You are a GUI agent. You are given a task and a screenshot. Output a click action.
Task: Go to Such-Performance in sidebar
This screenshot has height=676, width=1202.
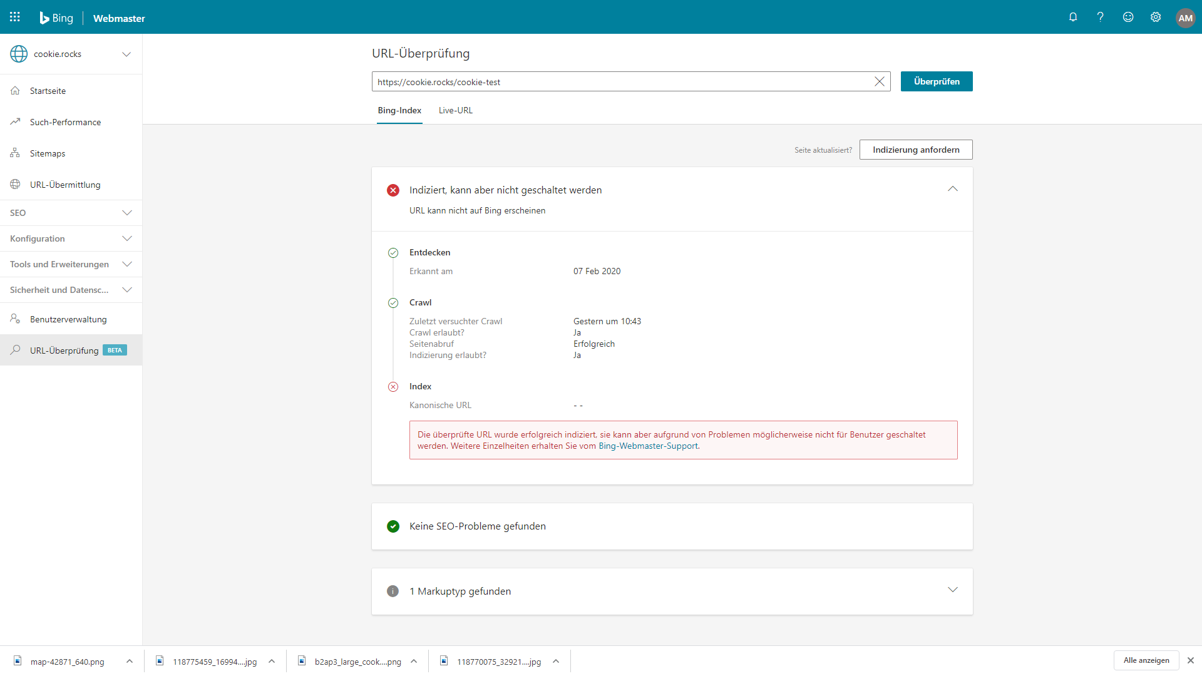coord(65,122)
